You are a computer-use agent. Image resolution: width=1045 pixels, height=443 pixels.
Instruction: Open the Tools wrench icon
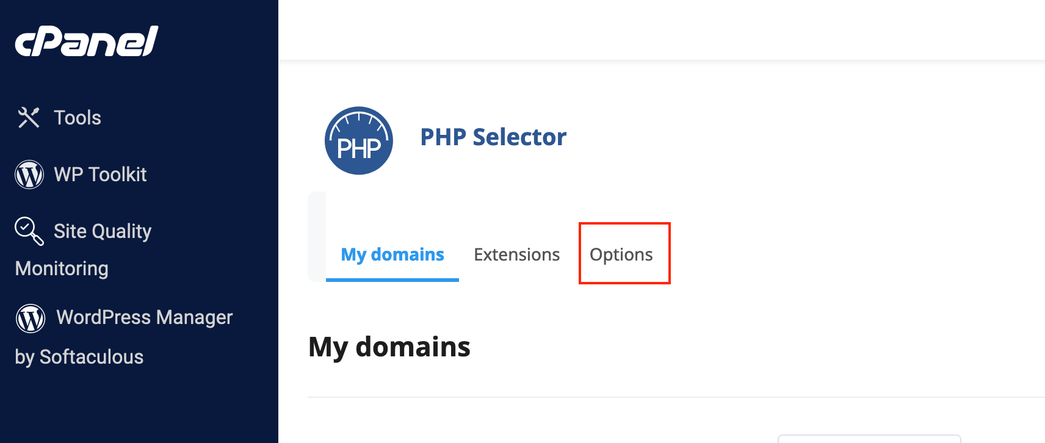click(x=29, y=117)
